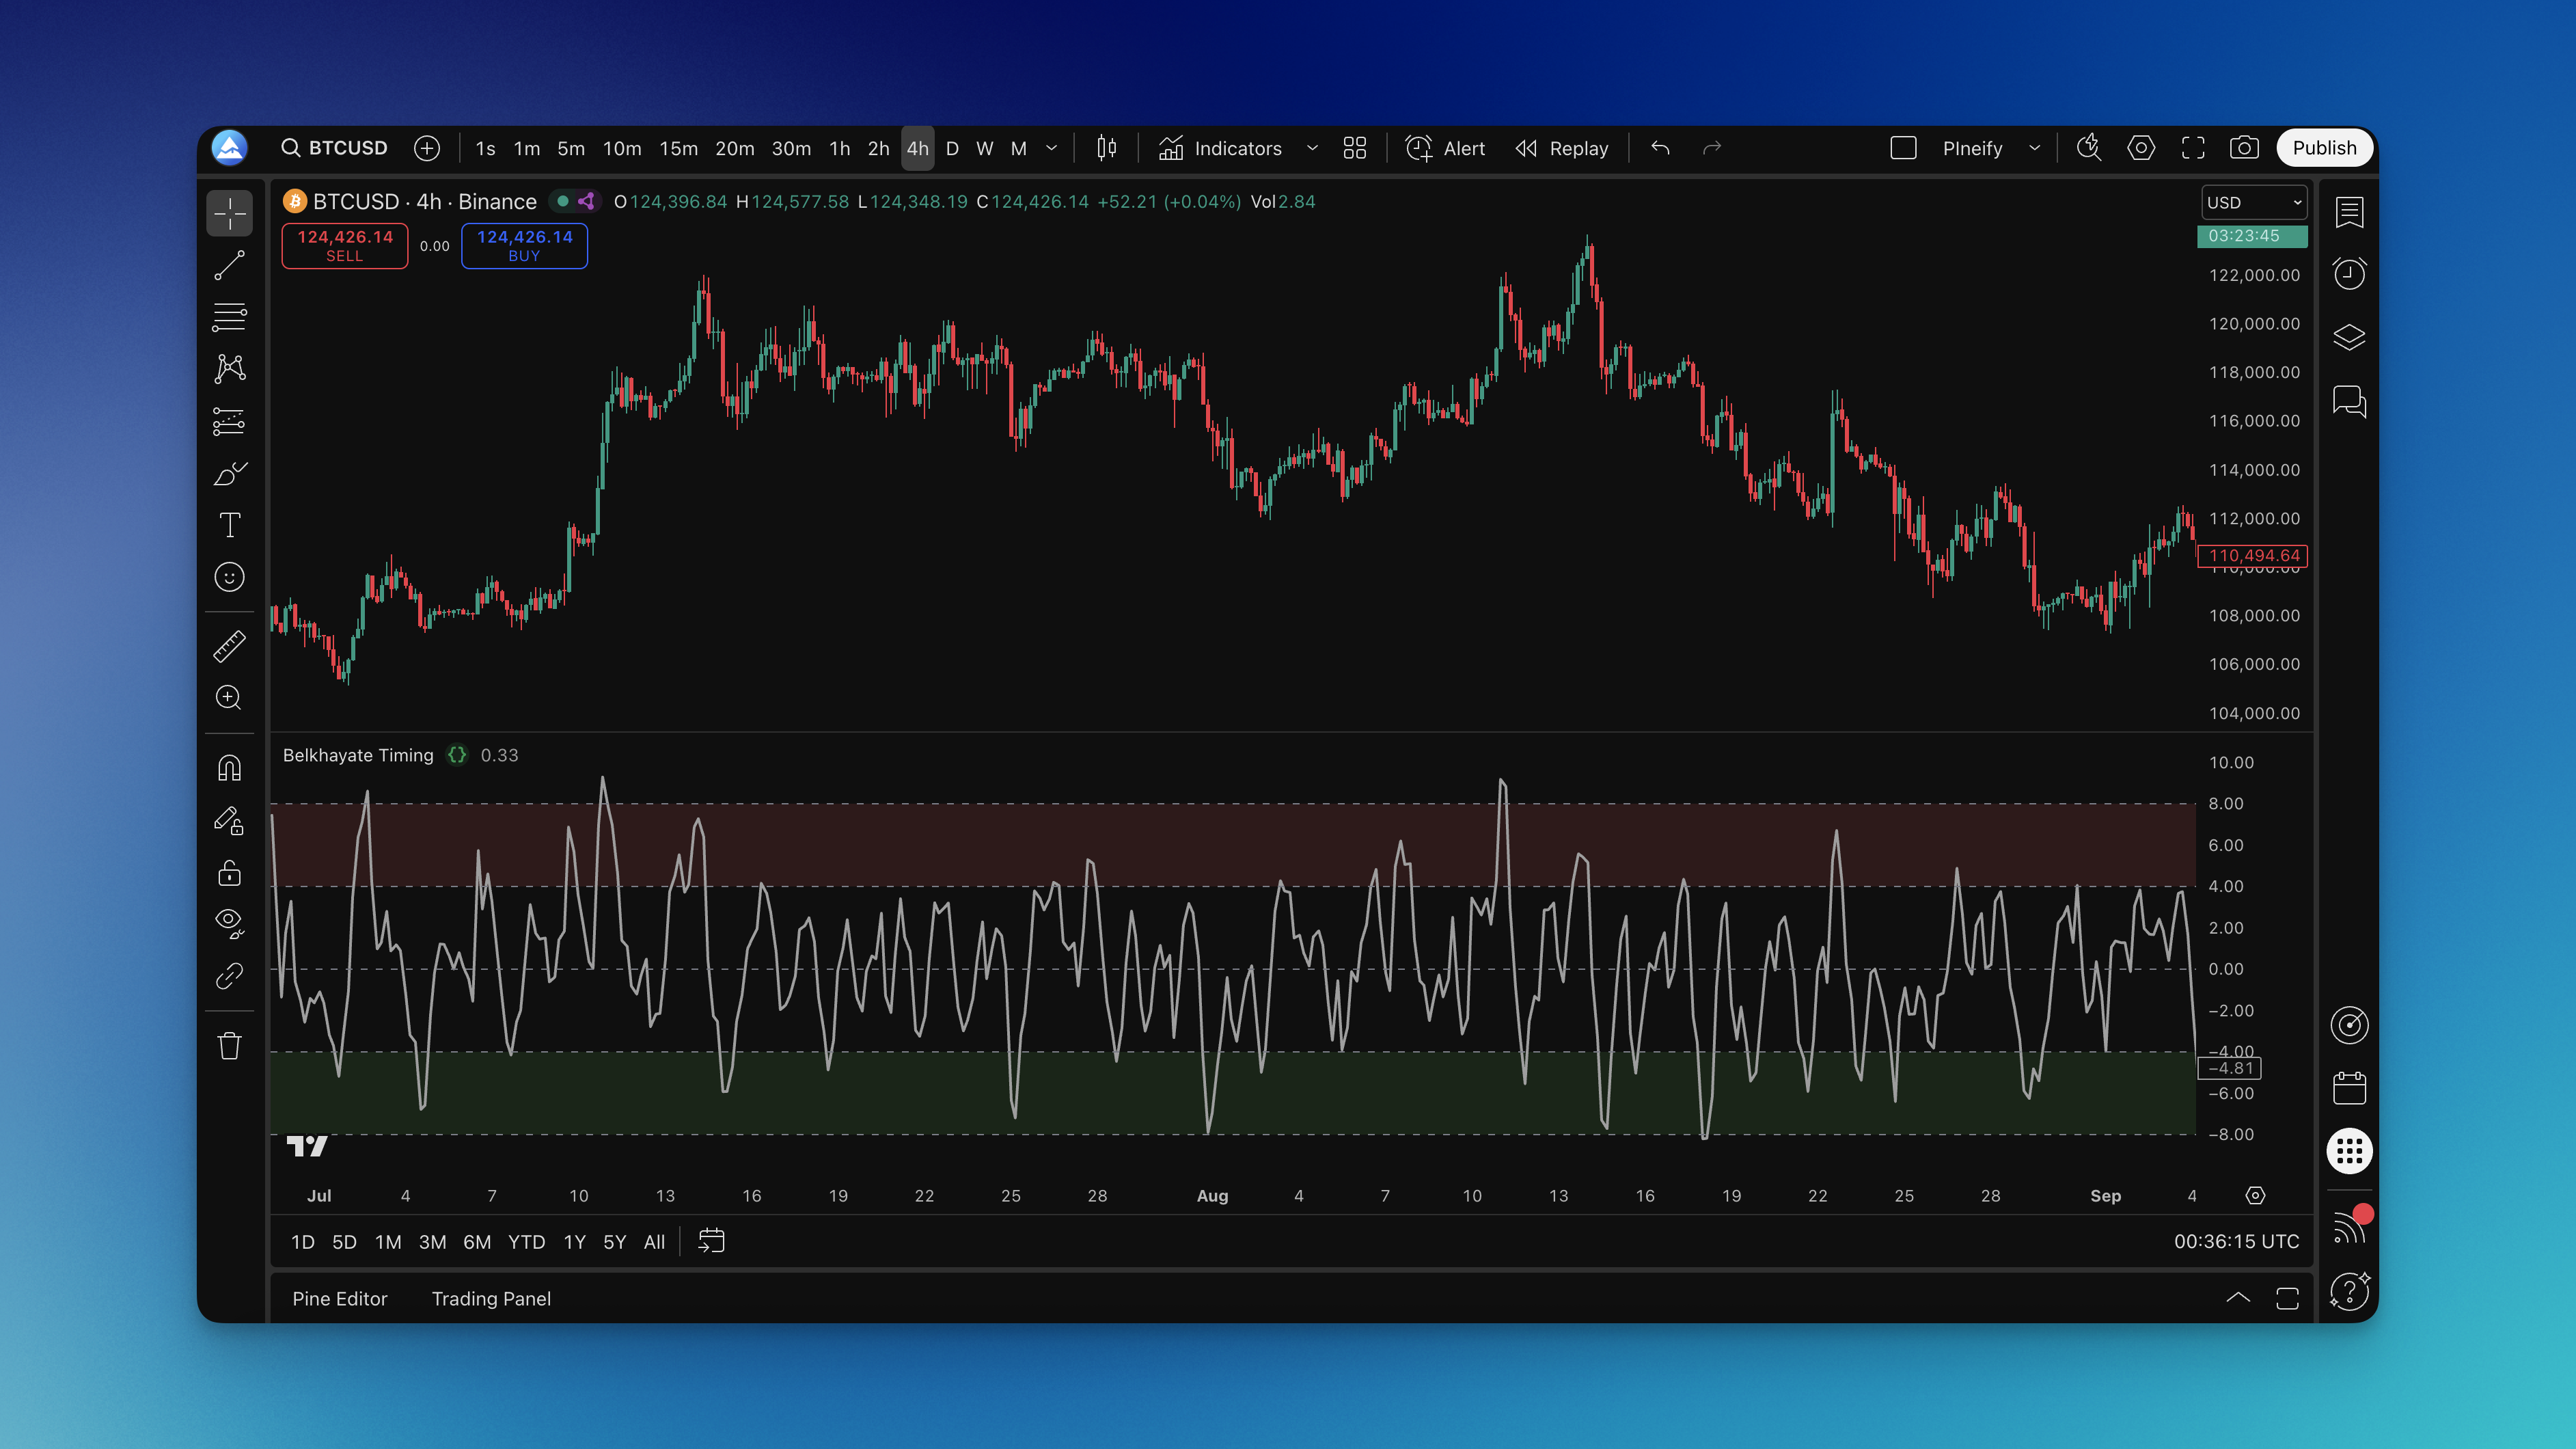
Task: Click the trash remove-objects icon
Action: click(x=229, y=1046)
